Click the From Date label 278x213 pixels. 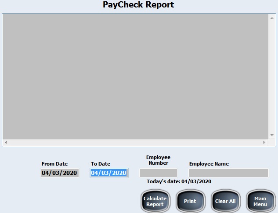coord(54,164)
